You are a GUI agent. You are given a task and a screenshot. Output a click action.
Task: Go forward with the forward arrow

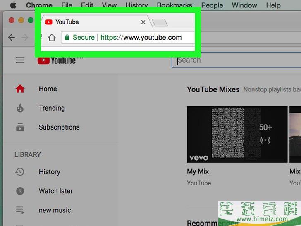[x=25, y=37]
